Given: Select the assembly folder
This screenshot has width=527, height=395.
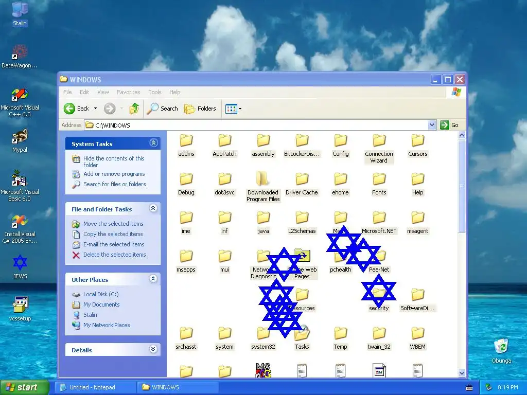Looking at the screenshot, I should coord(263,146).
